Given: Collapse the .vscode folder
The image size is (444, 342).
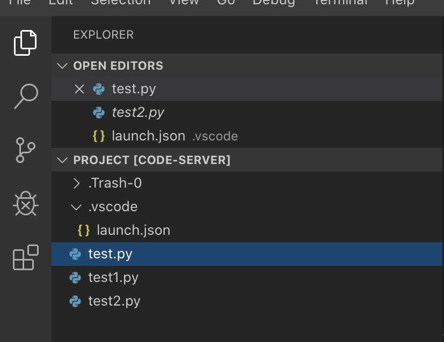Looking at the screenshot, I should pyautogui.click(x=76, y=207).
